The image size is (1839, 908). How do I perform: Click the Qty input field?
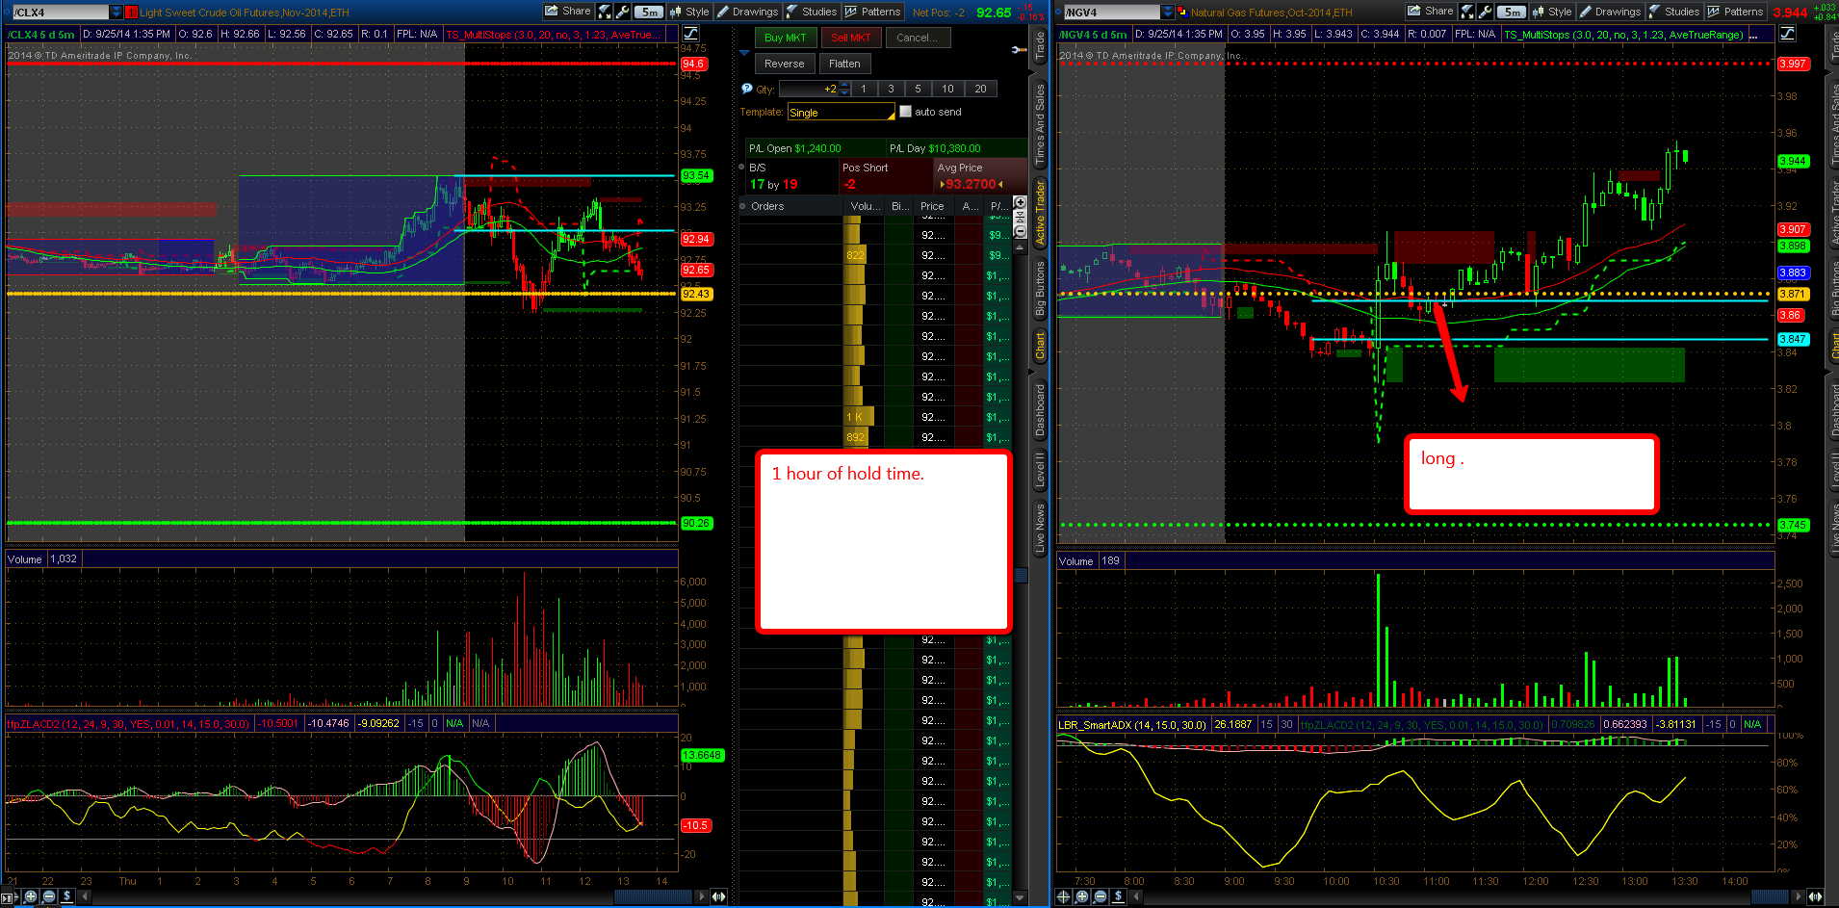[809, 89]
